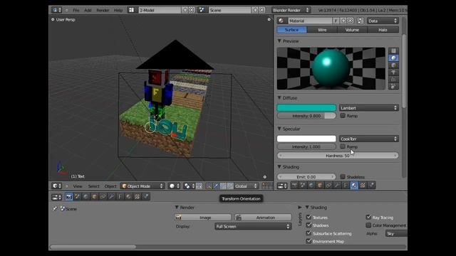Select flat plane preview type
Viewport: 456px width, 256px height.
(x=393, y=51)
